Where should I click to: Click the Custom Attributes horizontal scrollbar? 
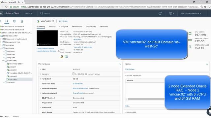click(x=146, y=99)
